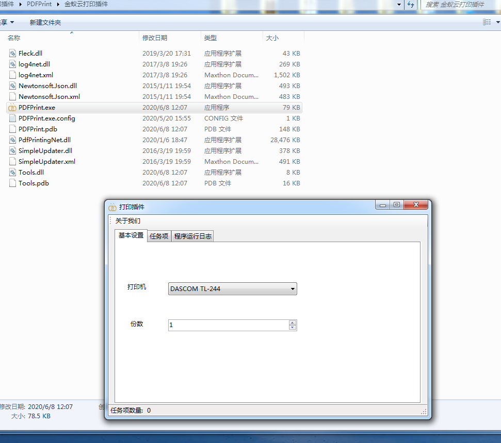Click the change view icon in Explorer toolbar
This screenshot has width=501, height=443.
click(486, 22)
